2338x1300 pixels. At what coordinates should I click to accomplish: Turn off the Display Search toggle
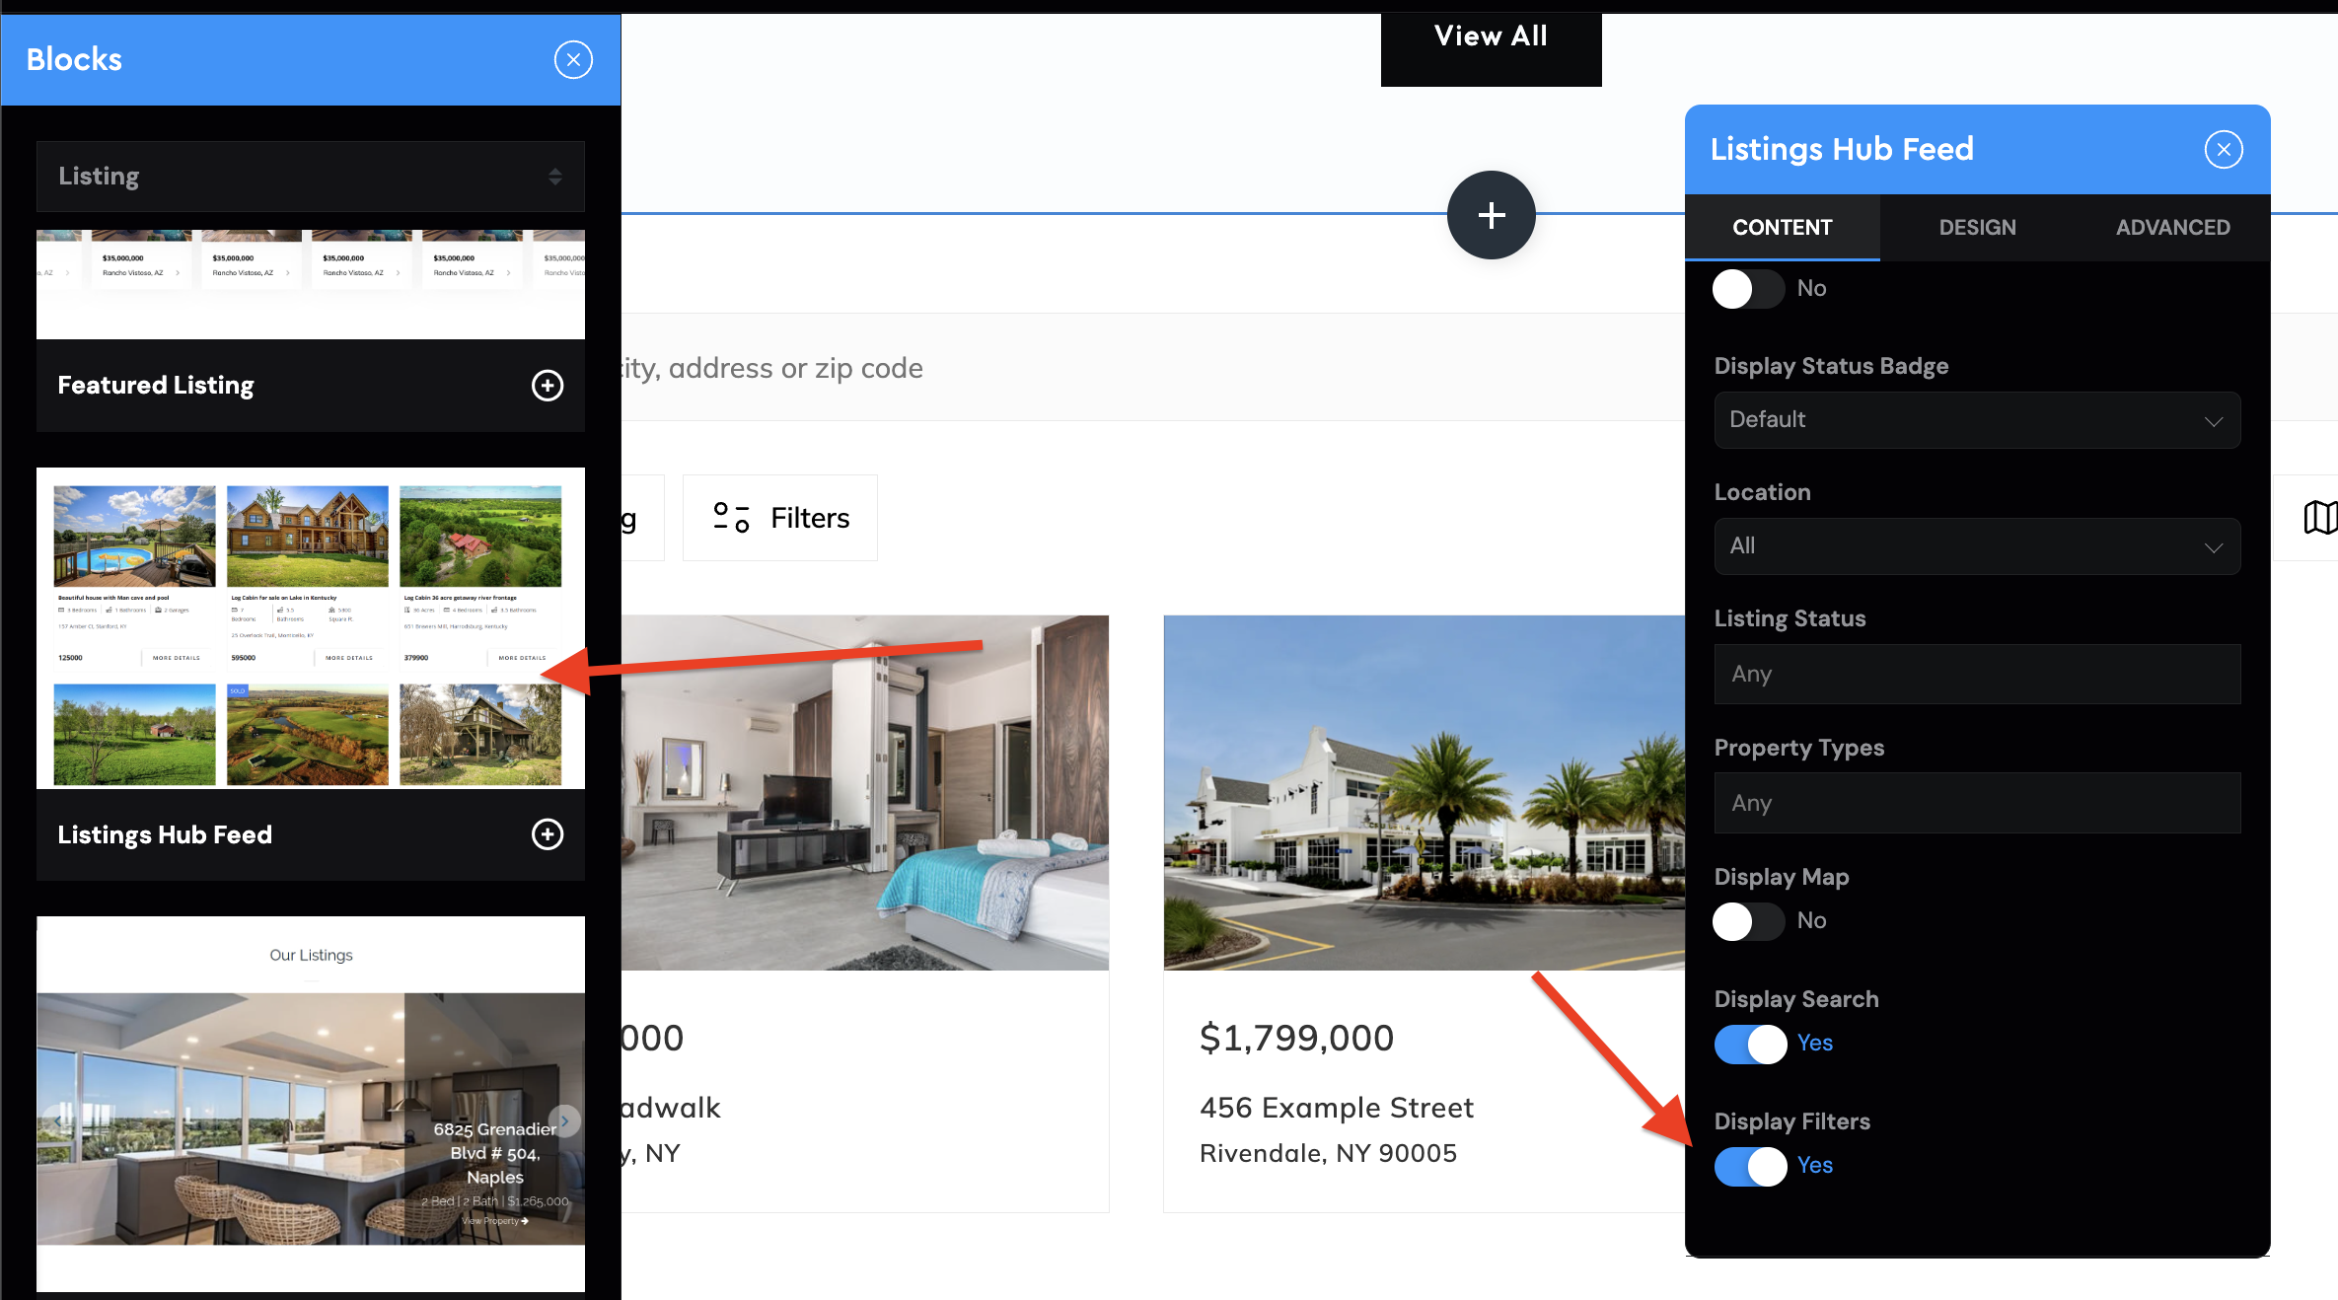[x=1750, y=1044]
